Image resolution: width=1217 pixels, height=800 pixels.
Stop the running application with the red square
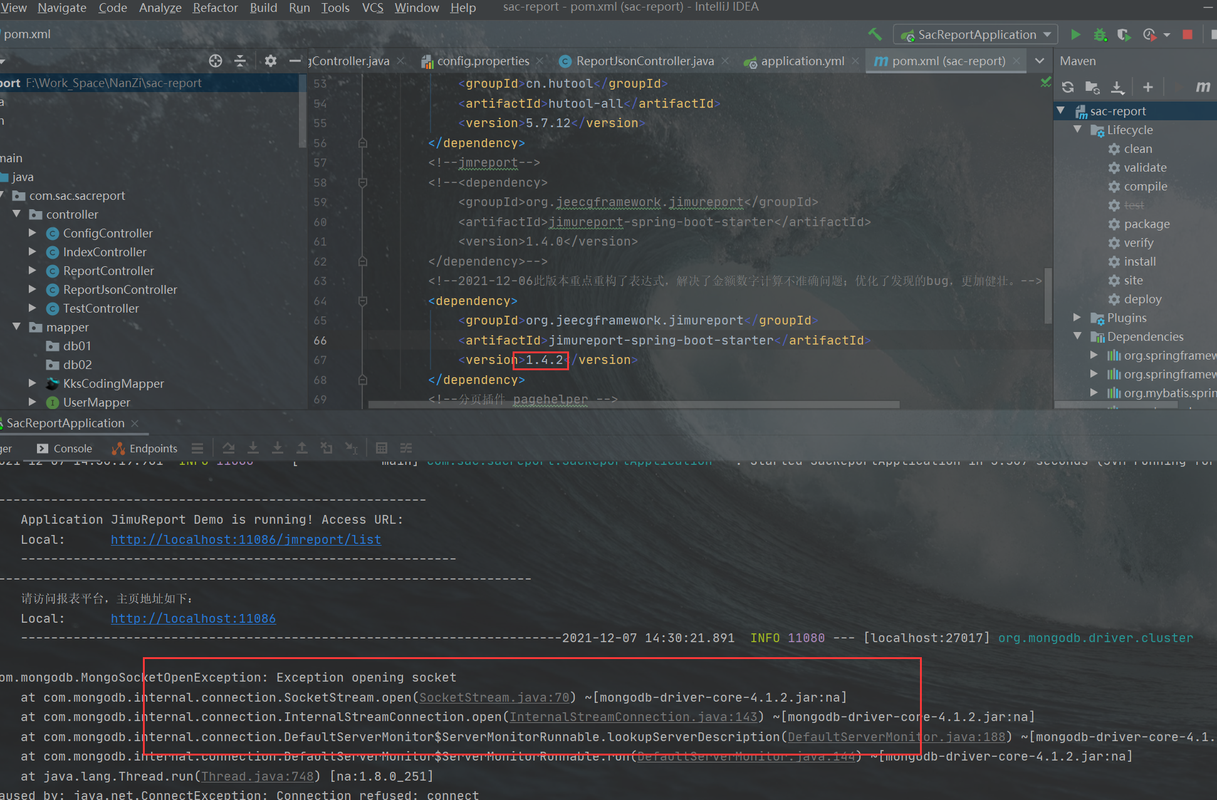(1187, 34)
